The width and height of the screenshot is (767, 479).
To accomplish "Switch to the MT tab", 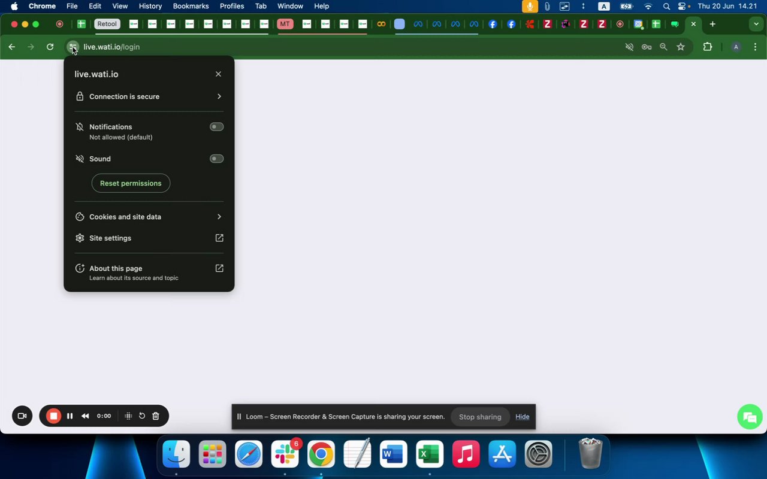I will 285,24.
